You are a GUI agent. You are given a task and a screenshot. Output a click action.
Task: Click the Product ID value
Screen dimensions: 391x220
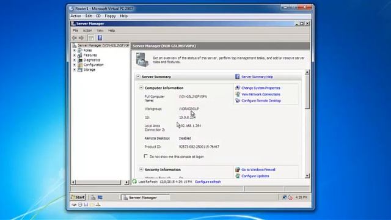[x=199, y=147]
